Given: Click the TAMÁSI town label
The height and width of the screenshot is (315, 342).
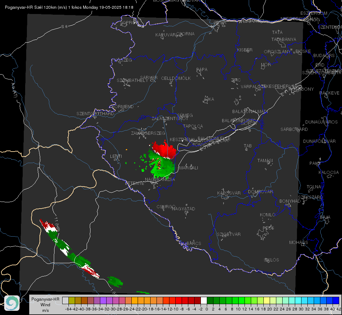Looking at the screenshot, I should tap(265, 161).
